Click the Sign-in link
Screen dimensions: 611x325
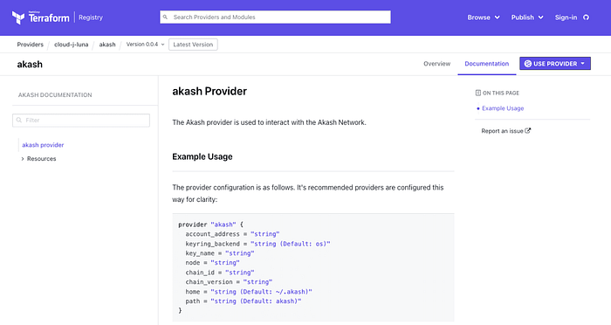(x=566, y=17)
